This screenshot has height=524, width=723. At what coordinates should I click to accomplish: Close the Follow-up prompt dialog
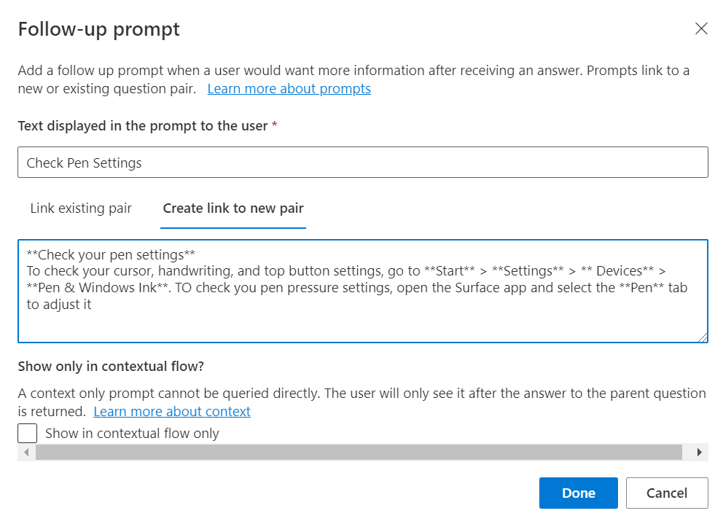click(x=701, y=28)
